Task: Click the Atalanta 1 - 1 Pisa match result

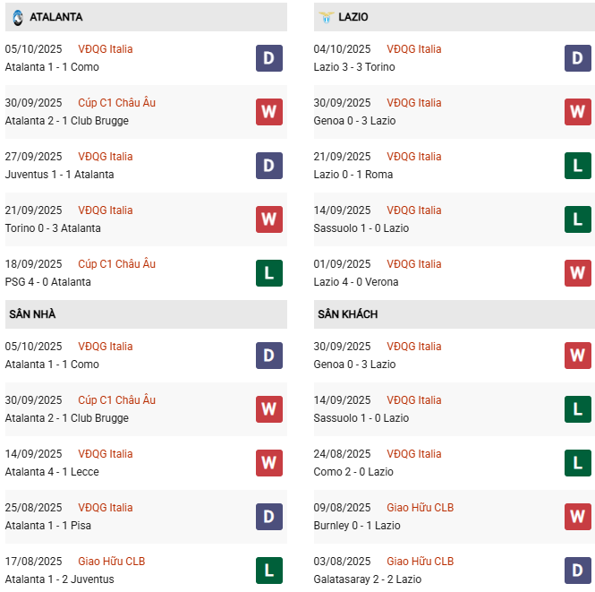Action: (x=47, y=526)
